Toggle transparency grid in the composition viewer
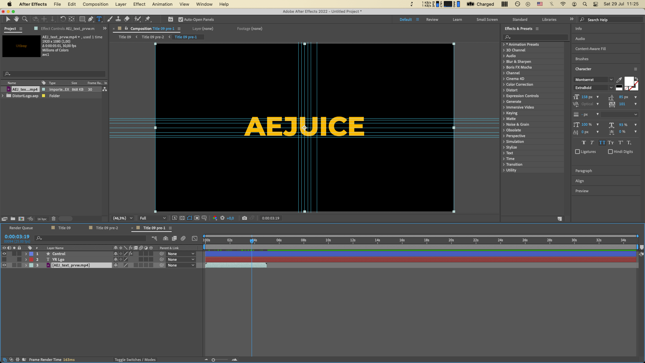Viewport: 645px width, 363px height. click(x=182, y=218)
